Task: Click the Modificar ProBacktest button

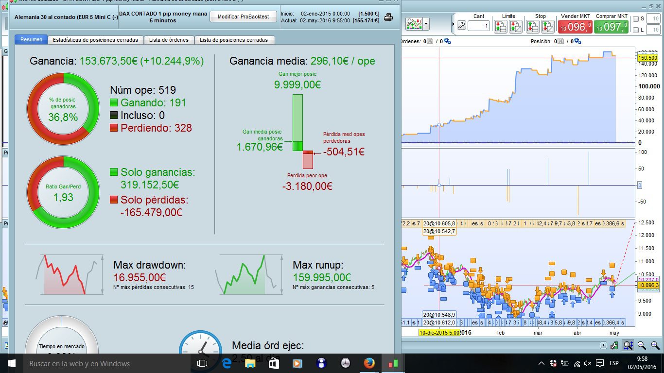Action: point(243,17)
